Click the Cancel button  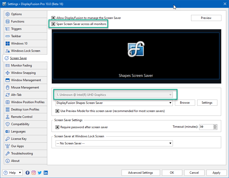point(194,173)
